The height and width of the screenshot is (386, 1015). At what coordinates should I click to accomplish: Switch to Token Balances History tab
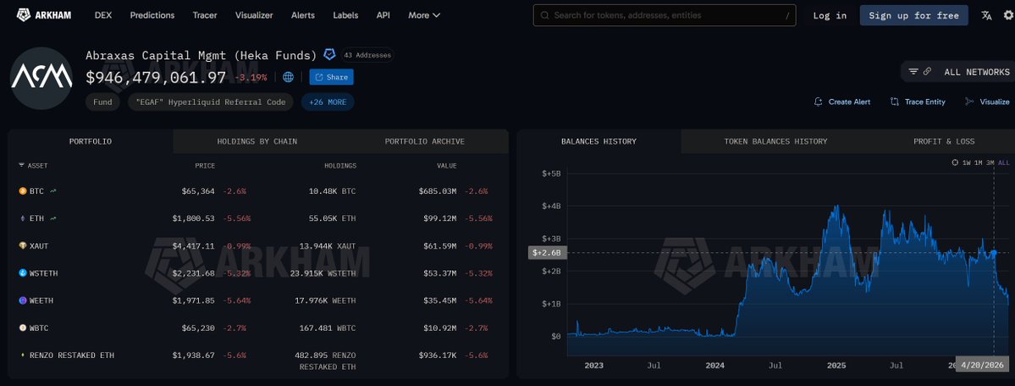(775, 141)
